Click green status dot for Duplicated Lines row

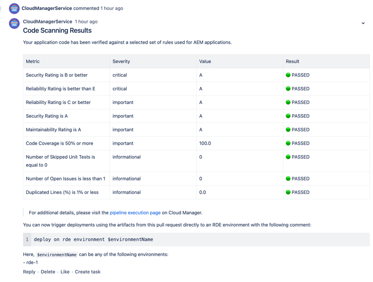(x=288, y=192)
